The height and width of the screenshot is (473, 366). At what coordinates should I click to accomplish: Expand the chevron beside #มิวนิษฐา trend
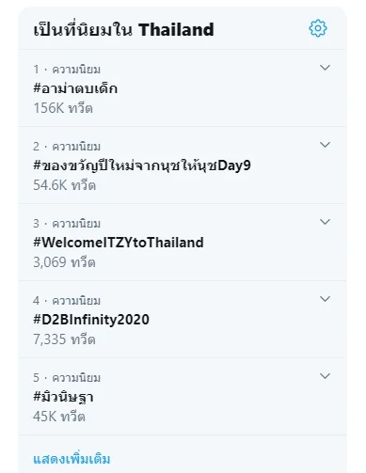click(x=325, y=376)
